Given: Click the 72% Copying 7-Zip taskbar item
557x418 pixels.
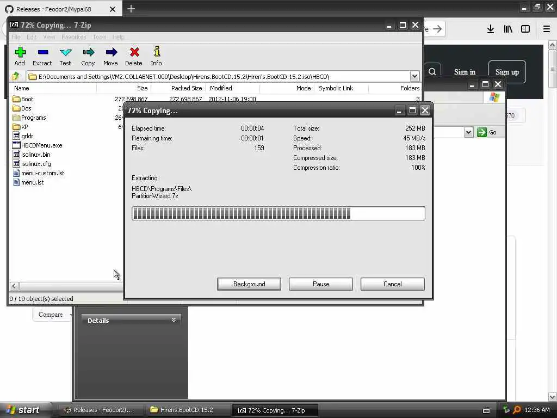Looking at the screenshot, I should pyautogui.click(x=275, y=410).
